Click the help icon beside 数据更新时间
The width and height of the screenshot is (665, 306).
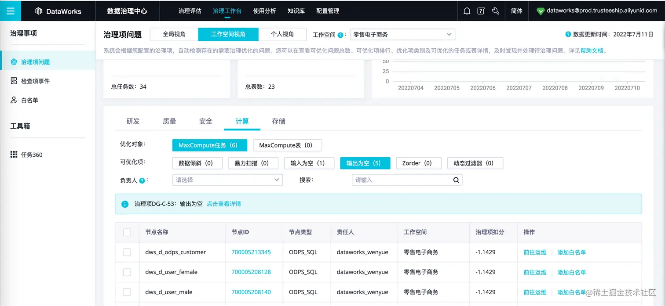pos(568,34)
